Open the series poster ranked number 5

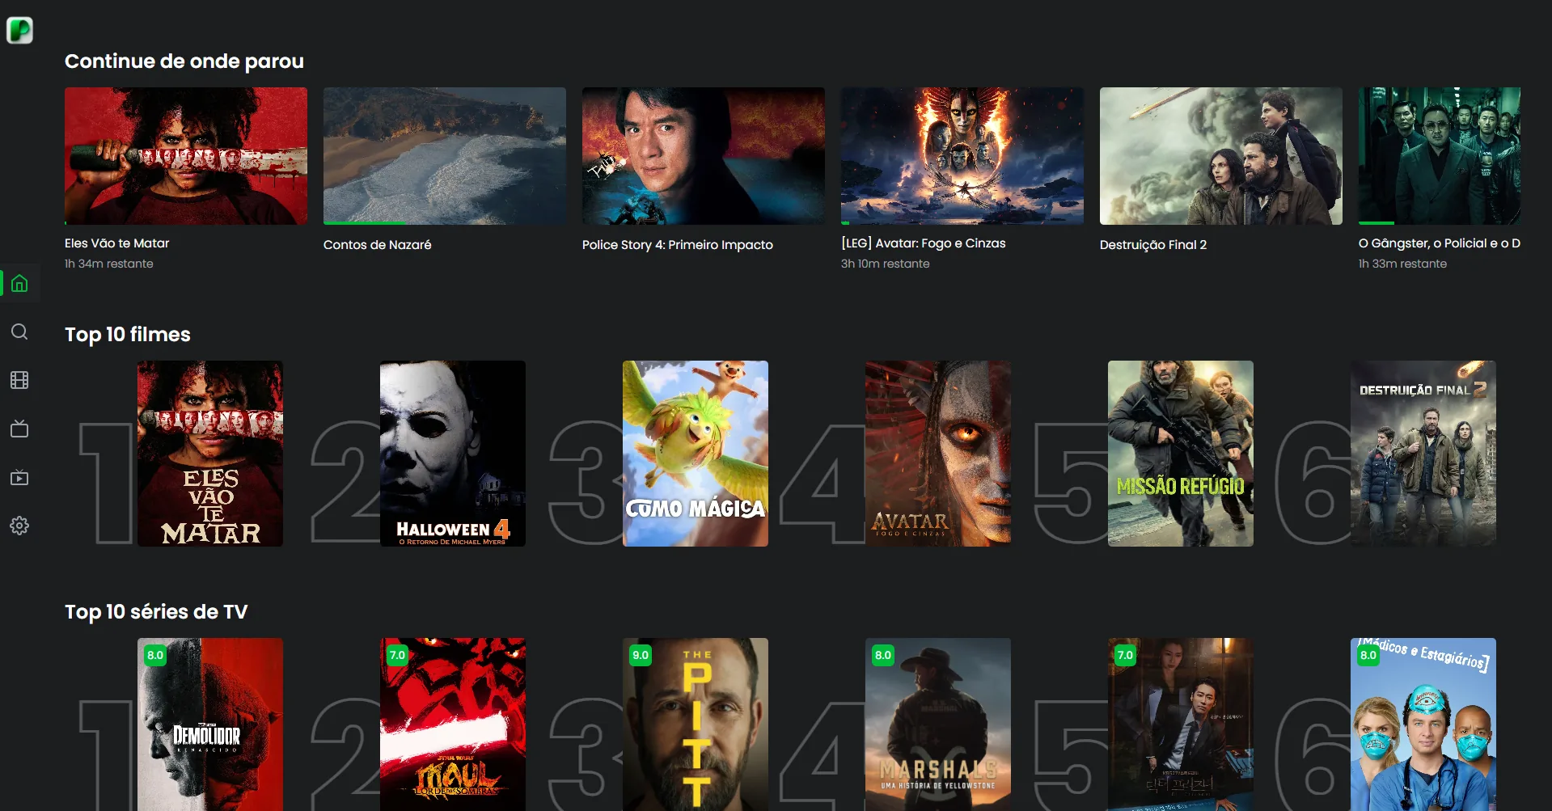tap(1181, 724)
